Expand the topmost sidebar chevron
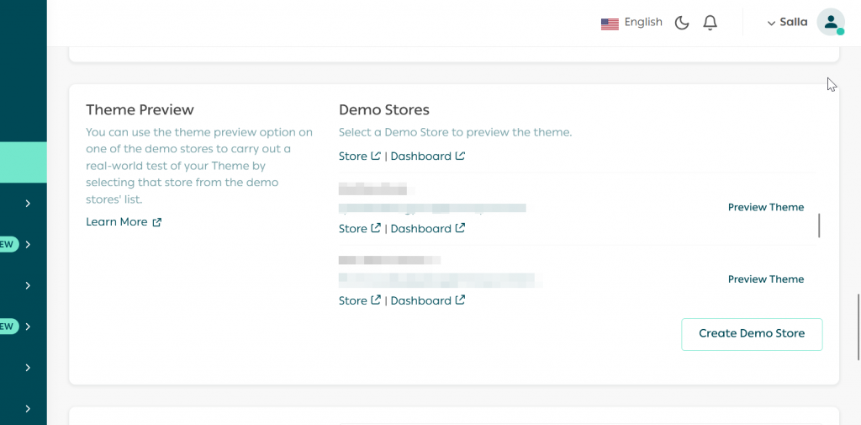This screenshot has height=425, width=861. [28, 204]
